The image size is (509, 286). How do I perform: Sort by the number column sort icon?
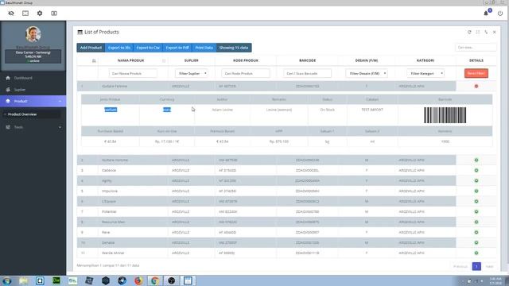coord(94,60)
